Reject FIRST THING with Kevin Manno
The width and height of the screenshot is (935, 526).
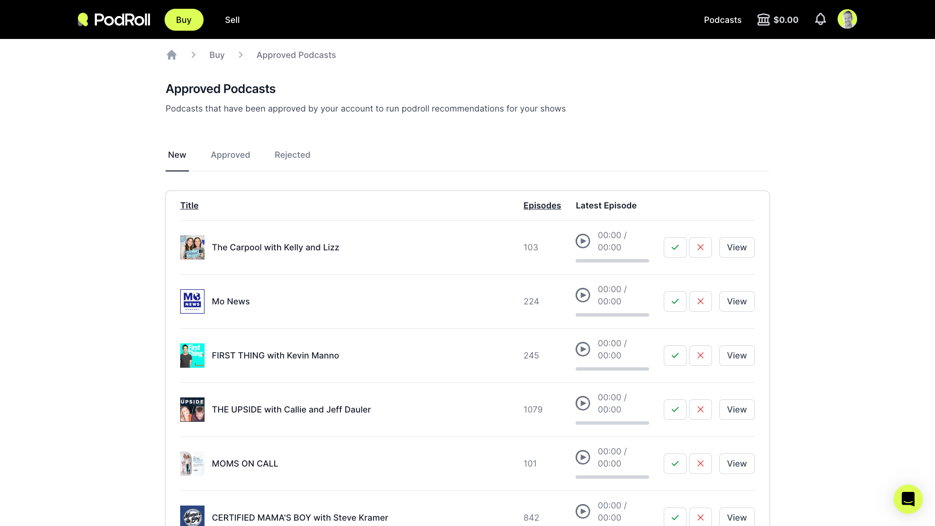(x=700, y=356)
